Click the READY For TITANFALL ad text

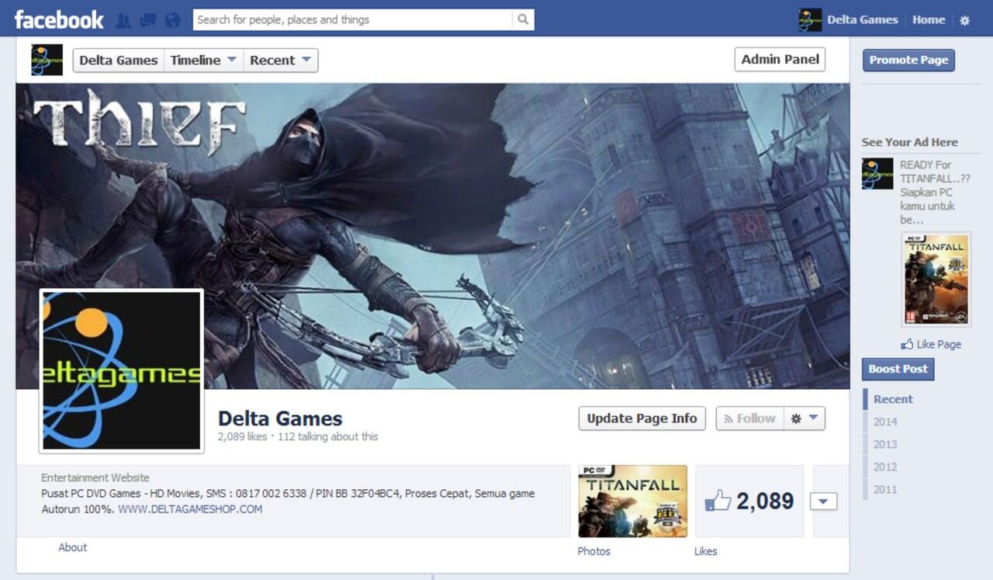pyautogui.click(x=934, y=193)
